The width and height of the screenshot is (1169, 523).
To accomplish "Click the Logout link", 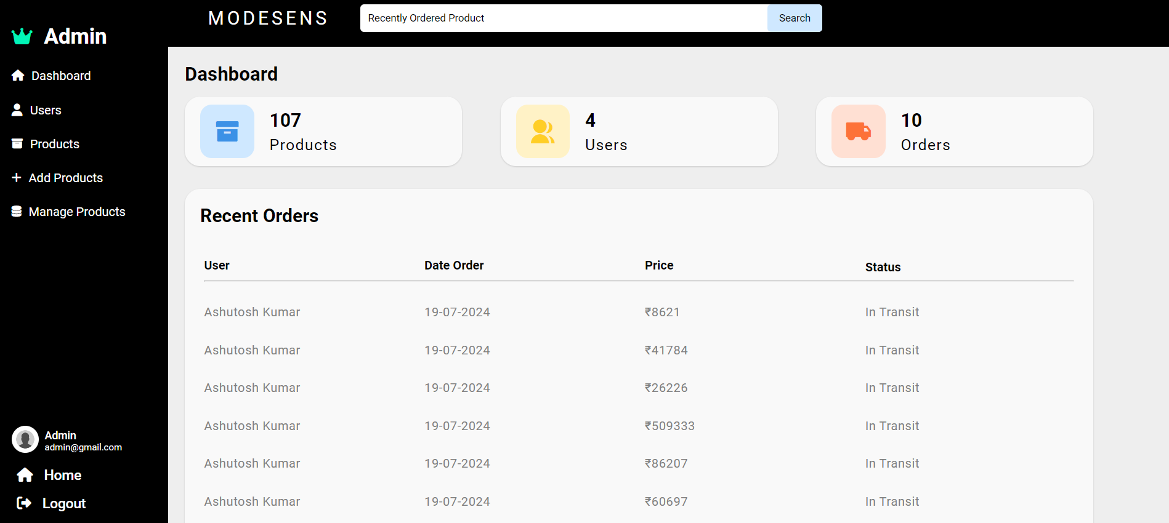I will (x=64, y=503).
